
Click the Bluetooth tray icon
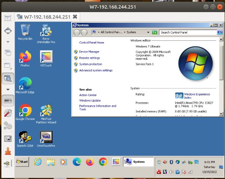pos(171,162)
